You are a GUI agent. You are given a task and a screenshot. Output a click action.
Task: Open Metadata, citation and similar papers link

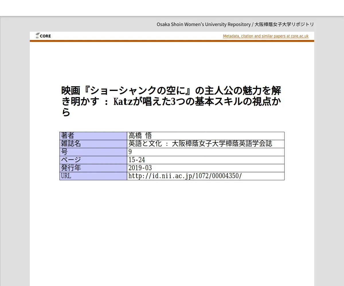(266, 36)
